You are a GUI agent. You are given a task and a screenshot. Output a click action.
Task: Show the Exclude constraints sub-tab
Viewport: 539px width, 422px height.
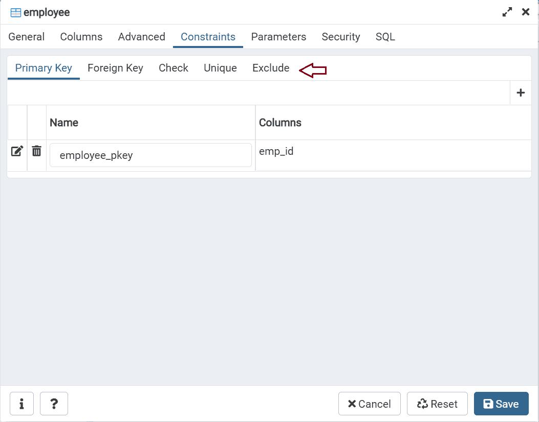271,68
